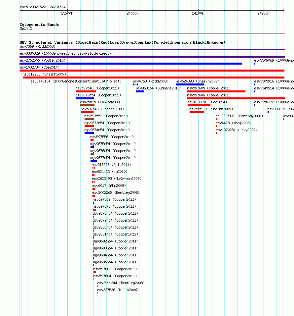This screenshot has height=316, width=294.
Task: Select nsv515927 (Shaikh2009) label
Action: (x=211, y=109)
